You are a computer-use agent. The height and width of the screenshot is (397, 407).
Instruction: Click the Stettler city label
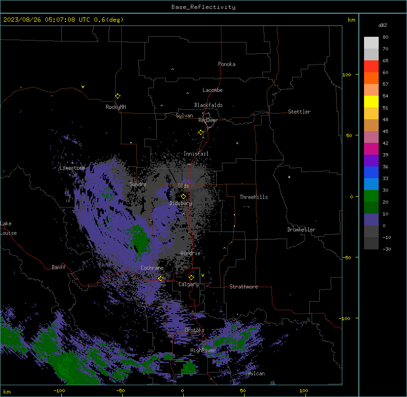click(299, 112)
